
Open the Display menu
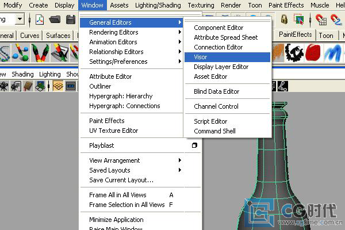(x=64, y=5)
